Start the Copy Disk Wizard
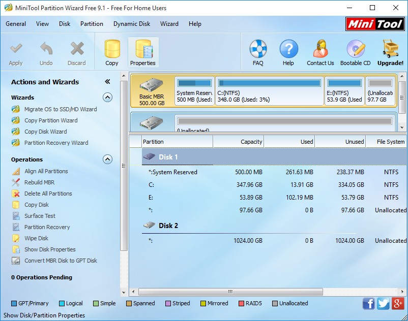 pyautogui.click(x=46, y=132)
